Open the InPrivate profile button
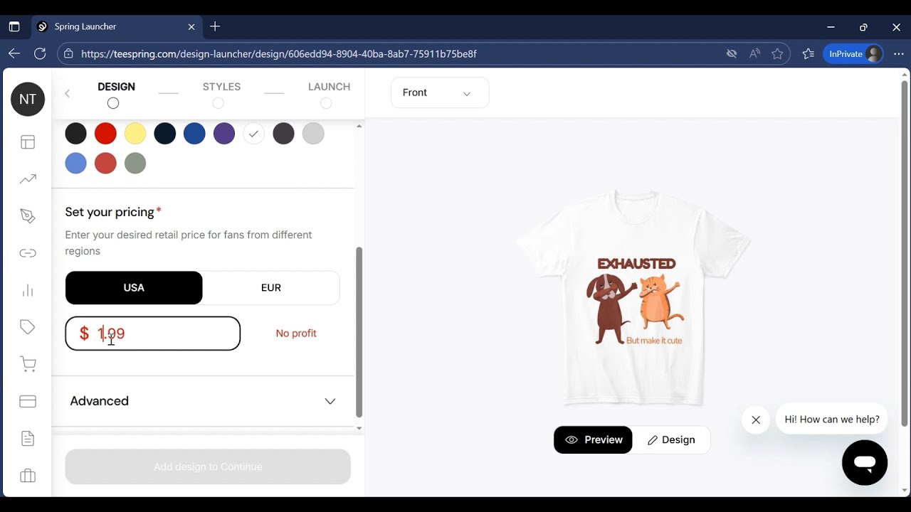The height and width of the screenshot is (512, 911). (x=853, y=54)
